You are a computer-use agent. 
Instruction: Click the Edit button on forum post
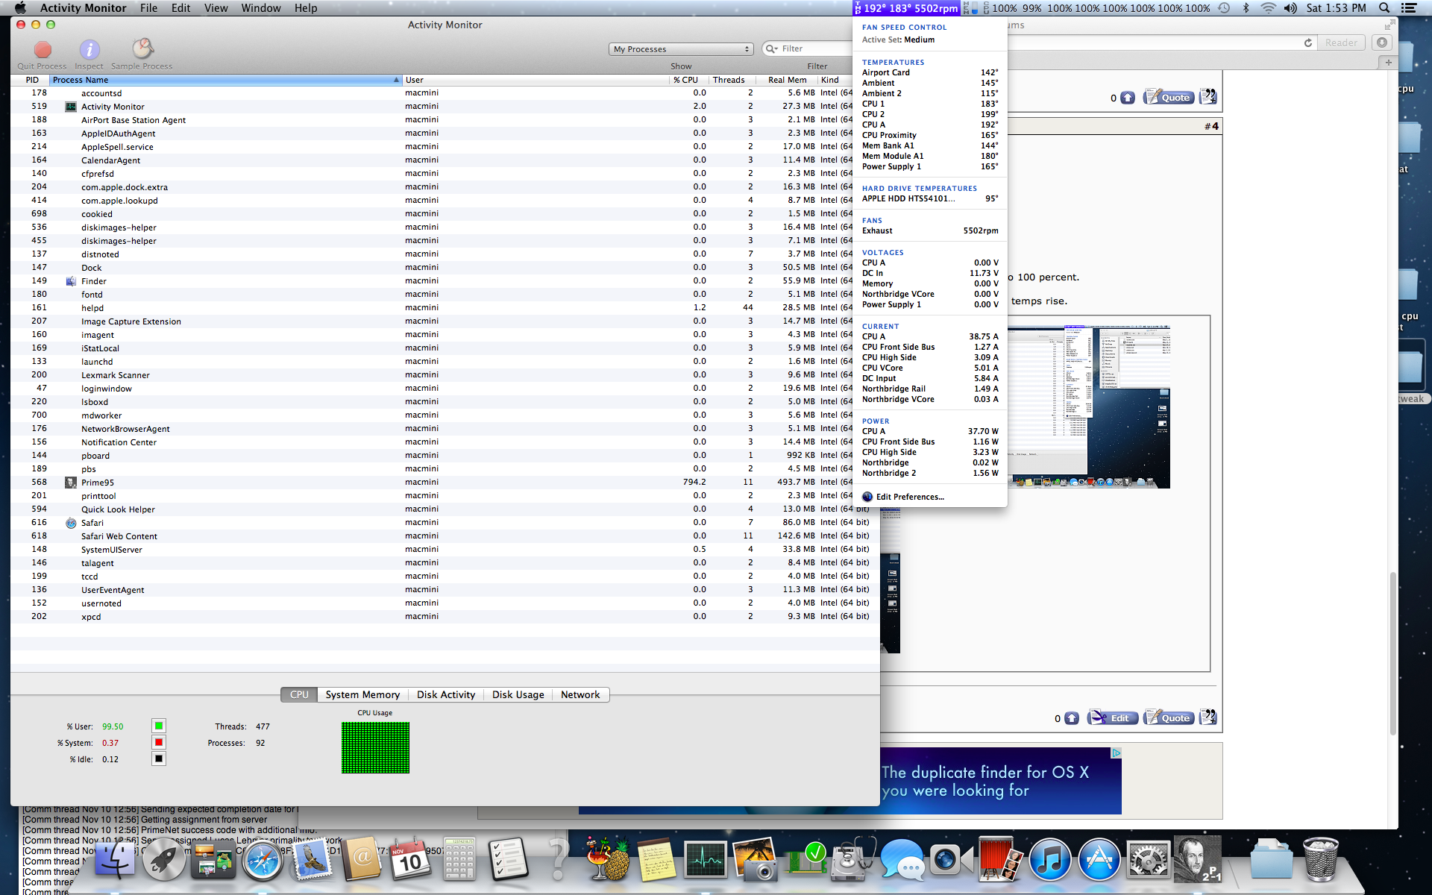point(1113,718)
